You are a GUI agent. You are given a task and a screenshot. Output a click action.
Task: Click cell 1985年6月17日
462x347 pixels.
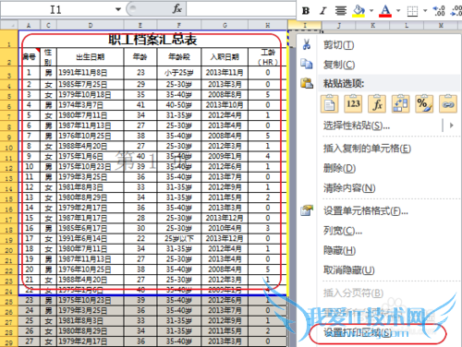(x=91, y=228)
